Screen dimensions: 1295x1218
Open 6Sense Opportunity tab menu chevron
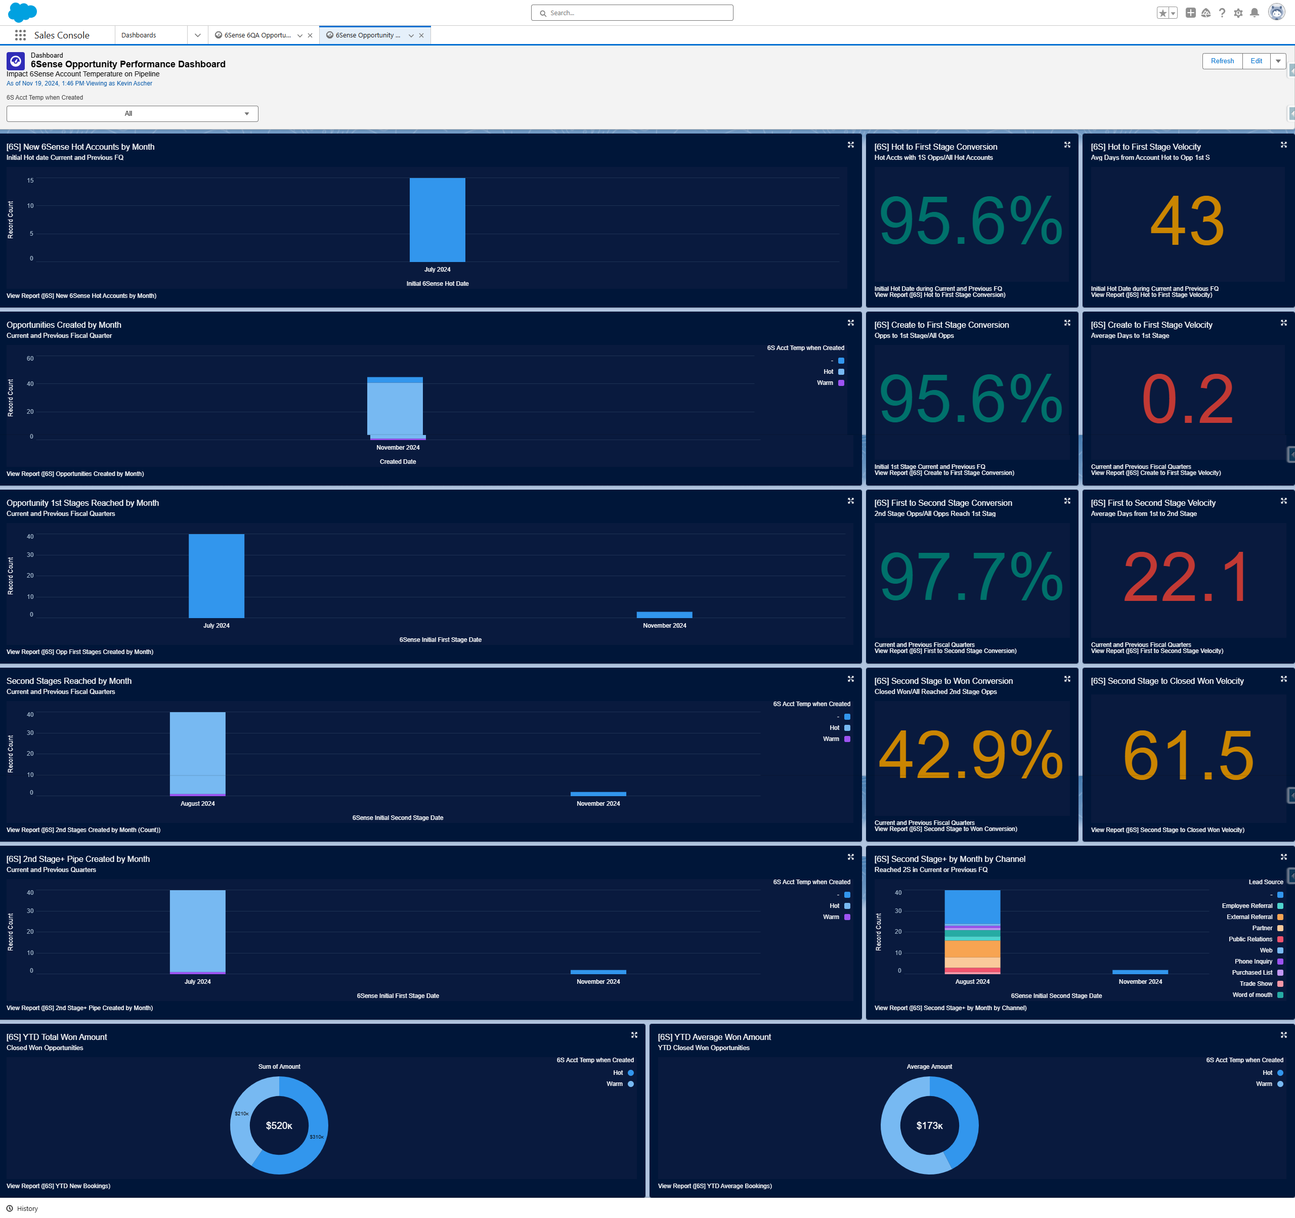click(x=411, y=36)
